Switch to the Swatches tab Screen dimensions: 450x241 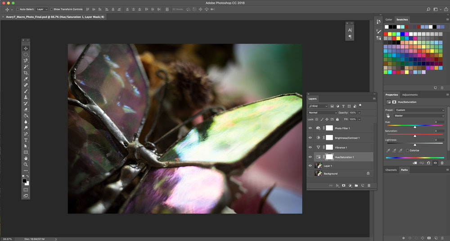pos(402,19)
